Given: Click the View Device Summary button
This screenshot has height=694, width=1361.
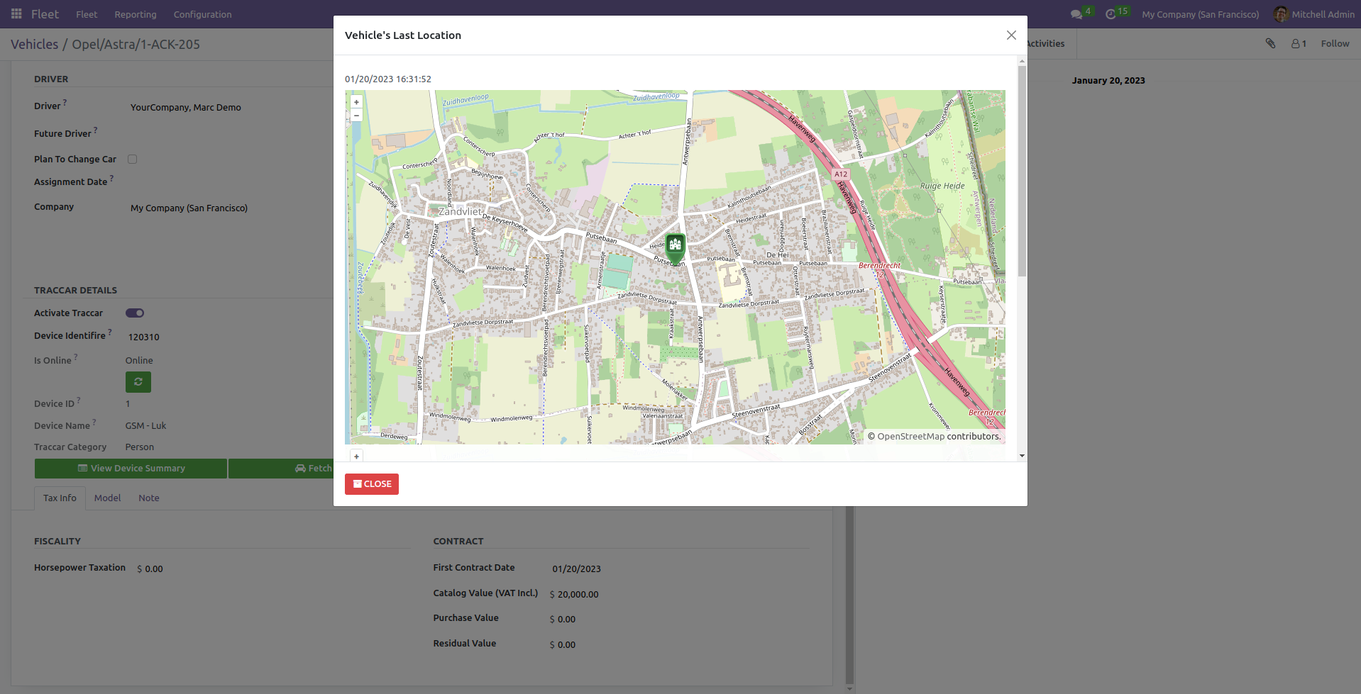Looking at the screenshot, I should pyautogui.click(x=131, y=469).
